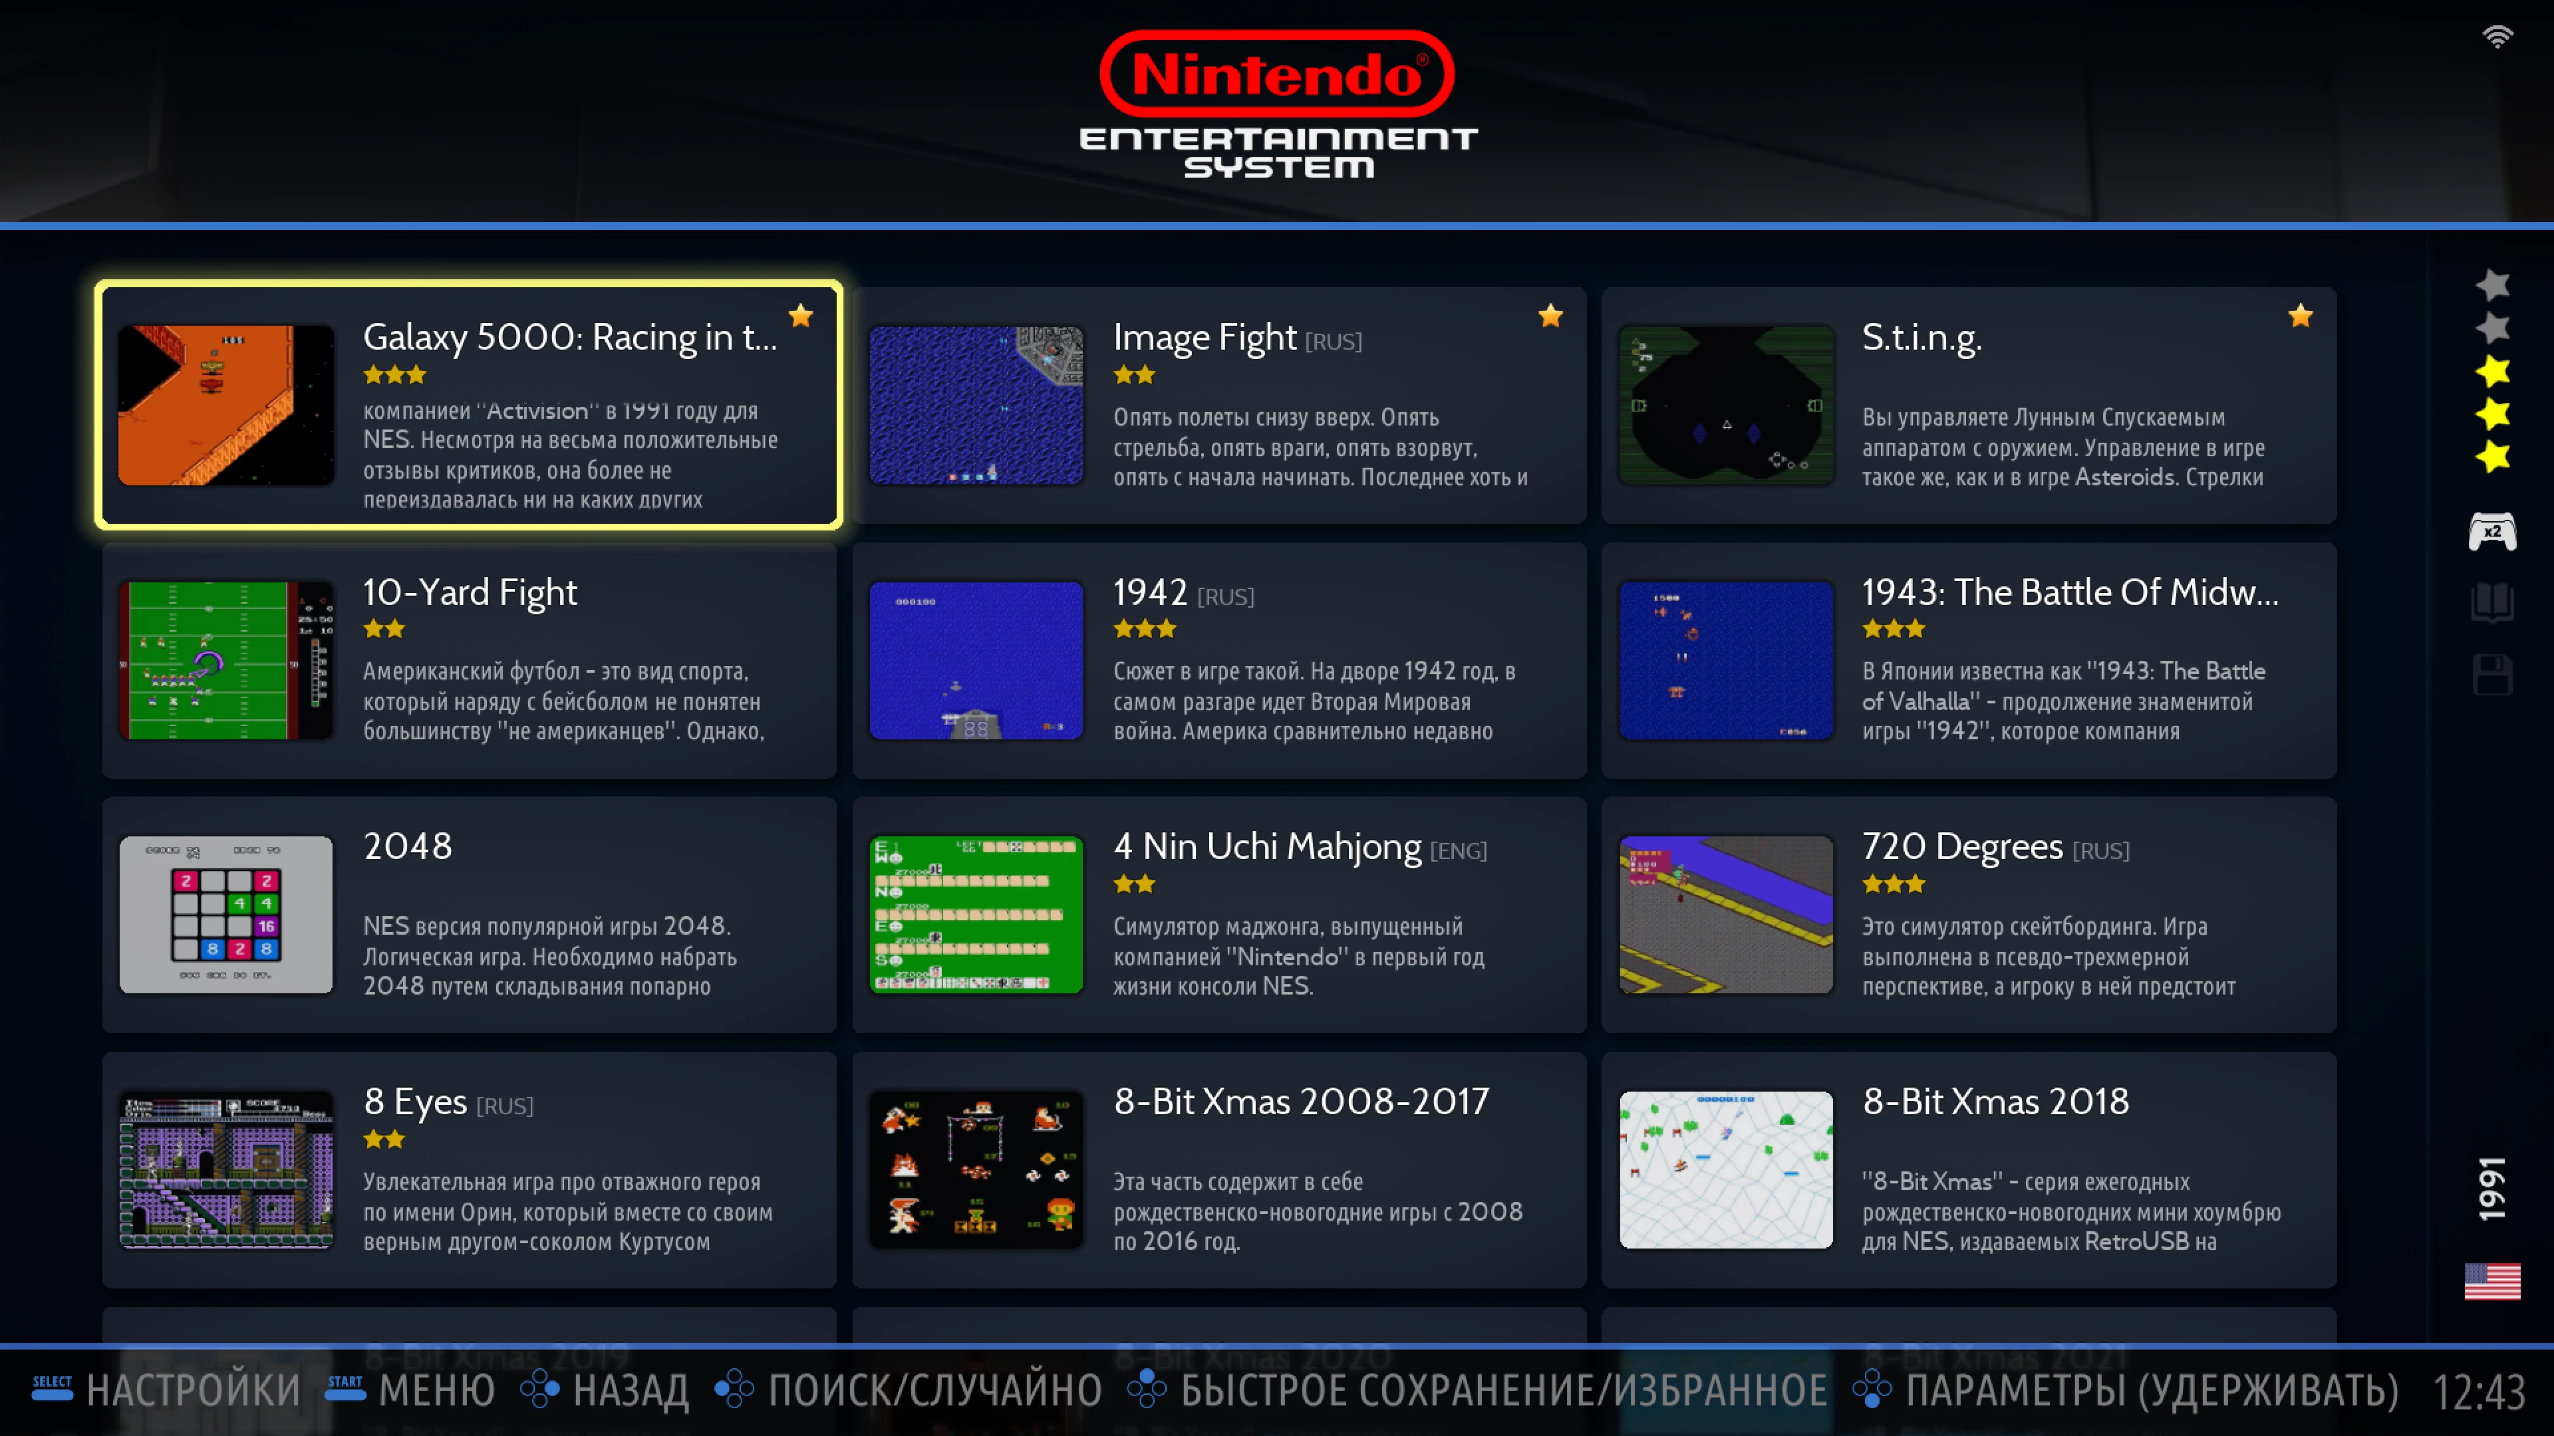Click the three-star rating under 1942

[1144, 628]
